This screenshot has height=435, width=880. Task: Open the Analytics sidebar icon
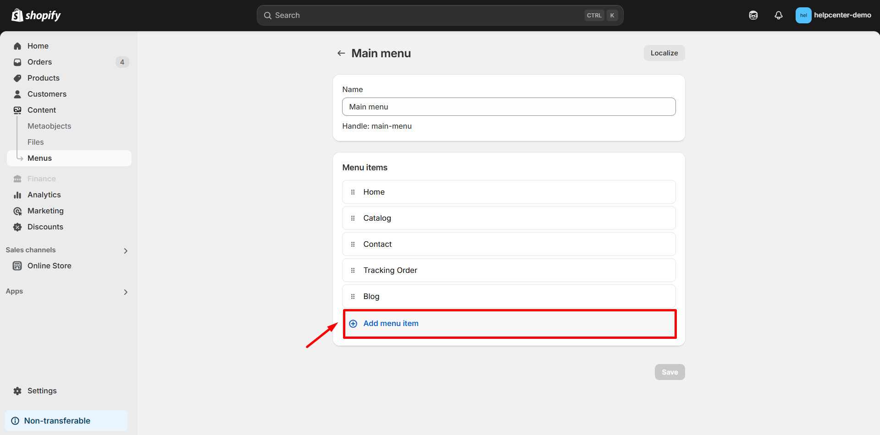tap(17, 195)
